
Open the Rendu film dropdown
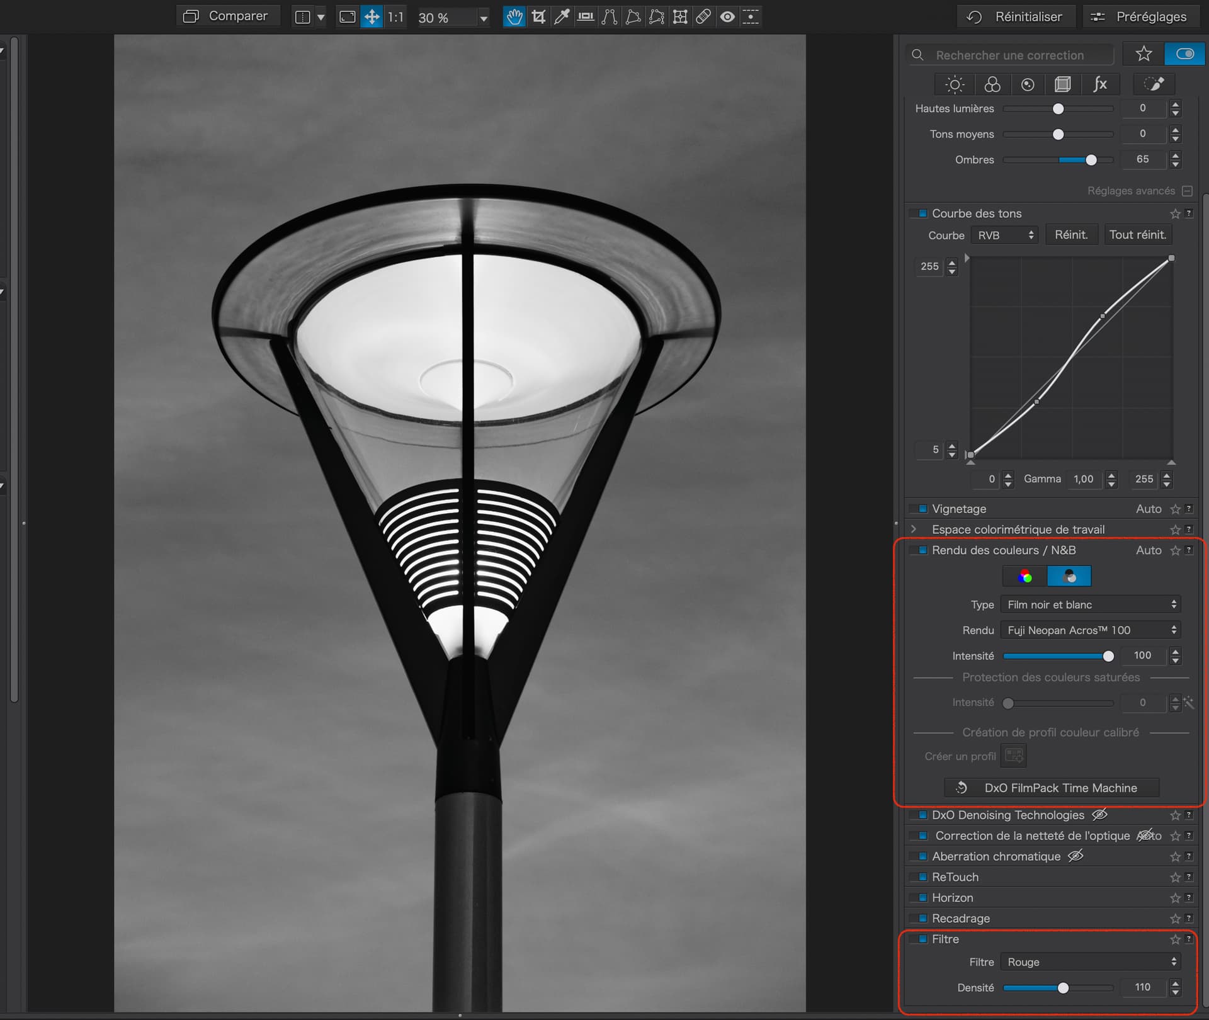[1090, 630]
